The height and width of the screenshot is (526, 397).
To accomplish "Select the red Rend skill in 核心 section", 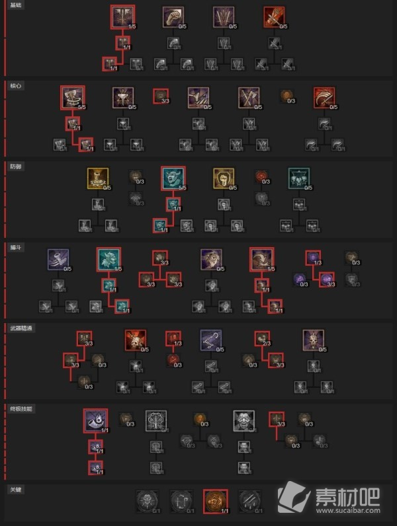I will [324, 98].
